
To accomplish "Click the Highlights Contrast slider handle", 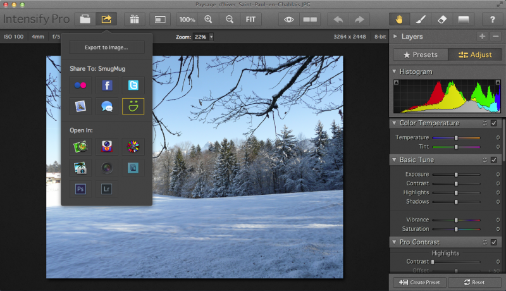I will coord(433,262).
